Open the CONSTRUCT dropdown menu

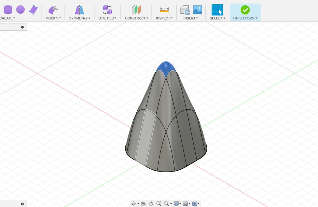(x=136, y=18)
